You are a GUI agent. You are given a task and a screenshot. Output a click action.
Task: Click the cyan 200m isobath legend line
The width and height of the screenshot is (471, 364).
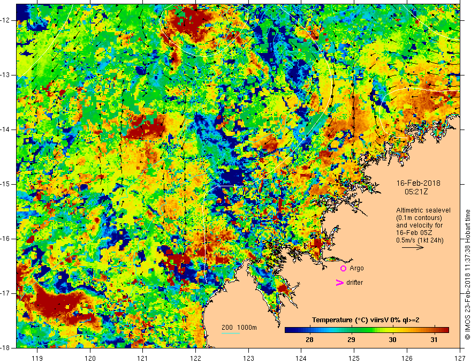coord(231,333)
